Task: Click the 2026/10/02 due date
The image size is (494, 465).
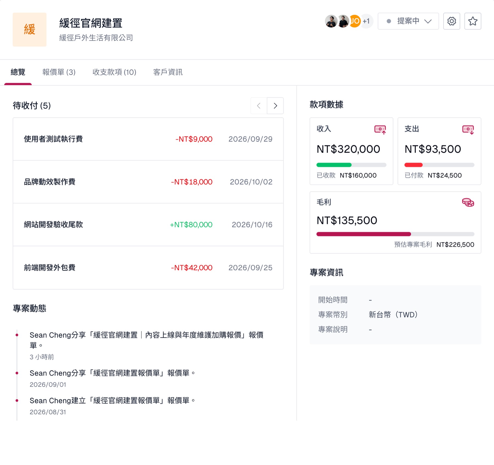Action: 251,182
